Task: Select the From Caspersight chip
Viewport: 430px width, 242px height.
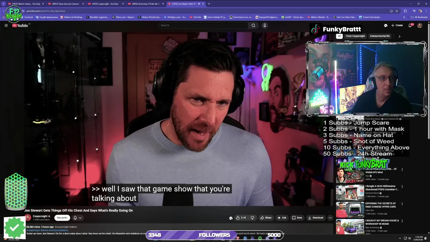Action: click(355, 36)
